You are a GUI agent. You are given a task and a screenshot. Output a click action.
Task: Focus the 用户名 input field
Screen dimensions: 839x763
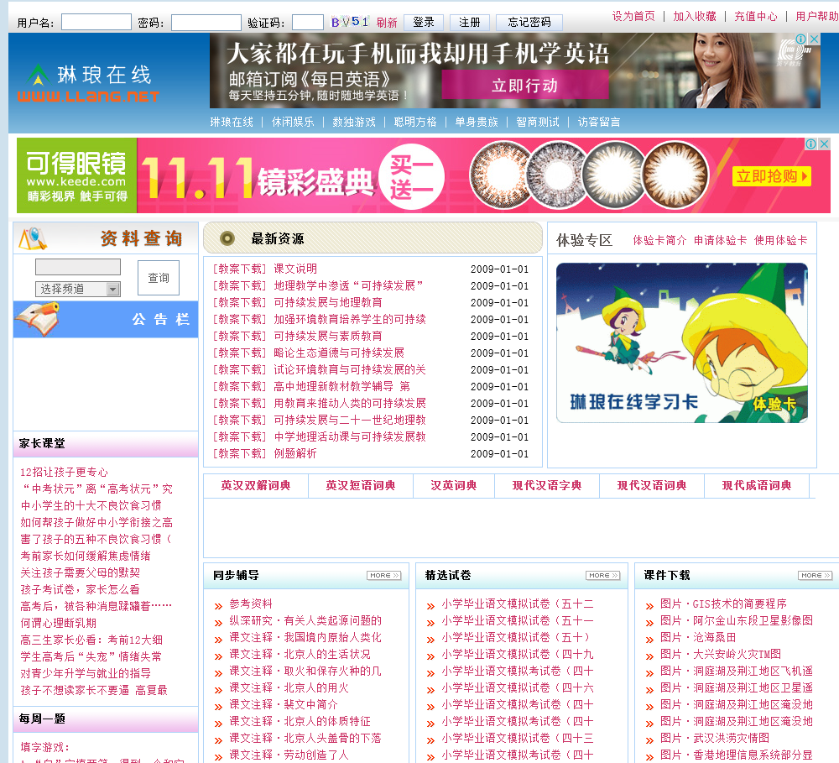tap(96, 23)
